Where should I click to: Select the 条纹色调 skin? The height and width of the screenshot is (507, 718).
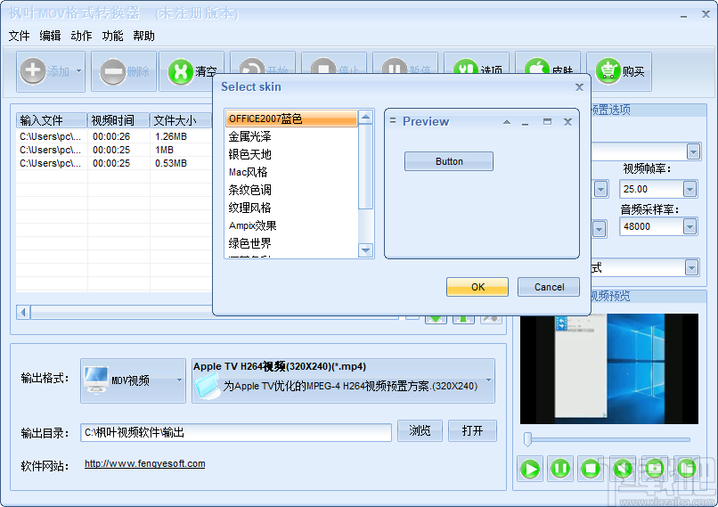[x=291, y=190]
